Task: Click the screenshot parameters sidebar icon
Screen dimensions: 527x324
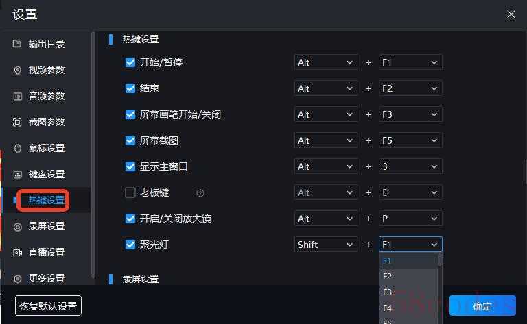Action: point(17,122)
